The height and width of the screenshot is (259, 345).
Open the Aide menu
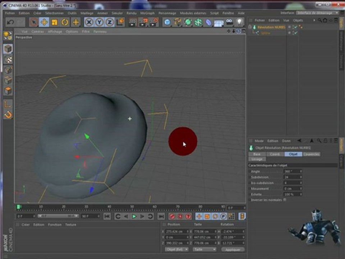pyautogui.click(x=241, y=13)
